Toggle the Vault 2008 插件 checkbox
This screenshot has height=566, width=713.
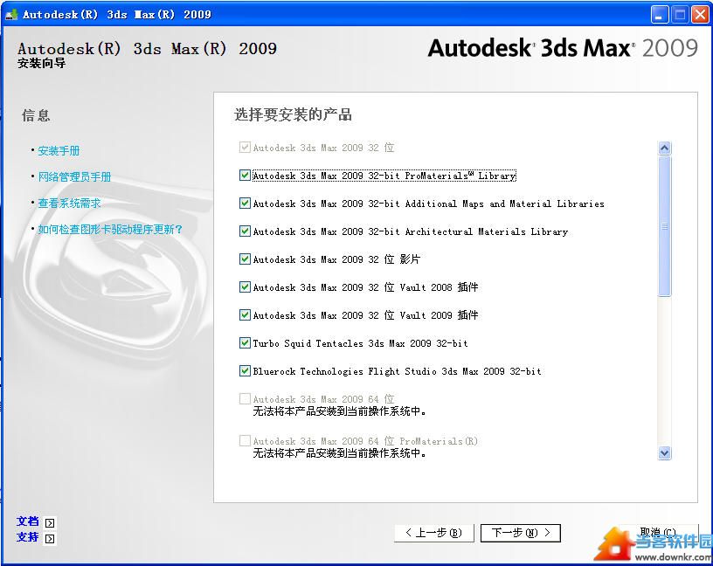tap(245, 286)
